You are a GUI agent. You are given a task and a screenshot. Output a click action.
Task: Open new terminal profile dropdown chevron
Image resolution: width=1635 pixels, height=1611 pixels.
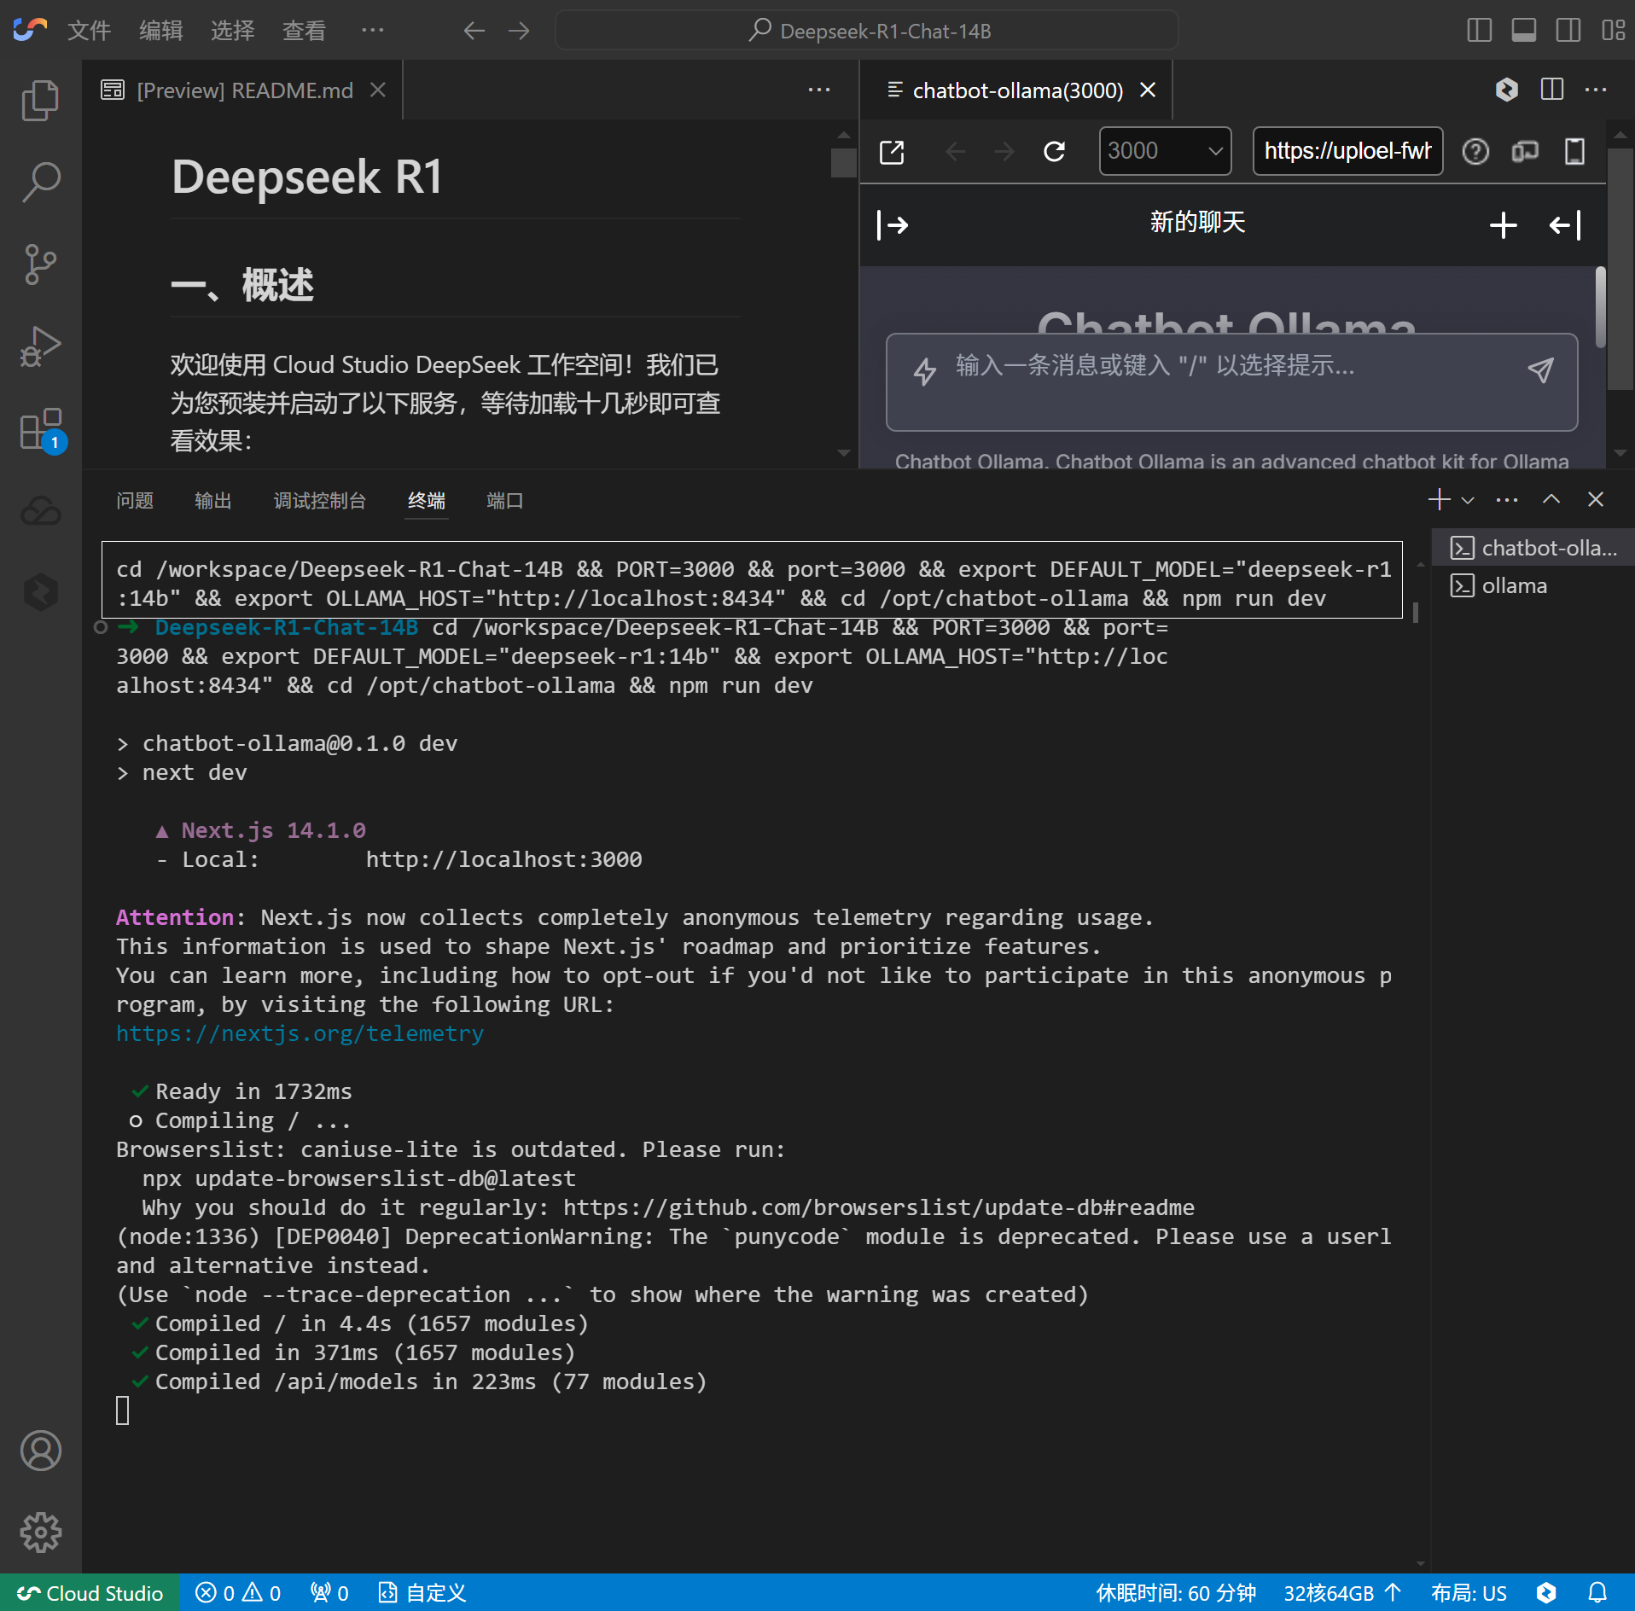(x=1469, y=500)
